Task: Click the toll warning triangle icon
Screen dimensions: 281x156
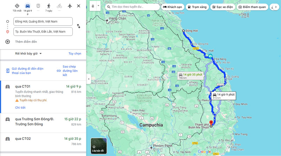Action: click(x=17, y=100)
